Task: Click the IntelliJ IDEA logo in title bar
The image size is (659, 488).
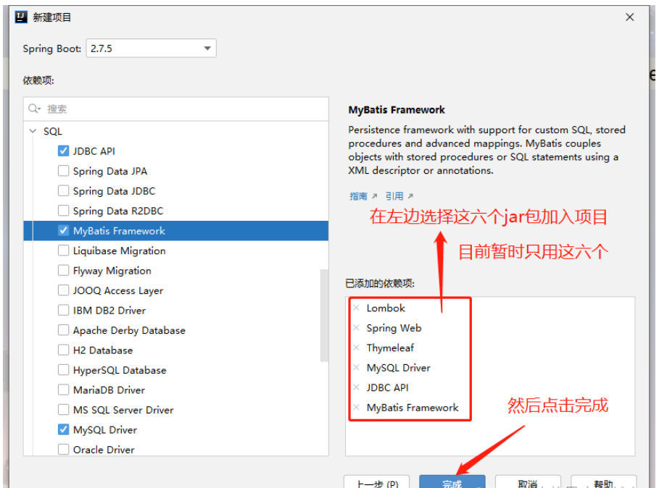Action: pyautogui.click(x=21, y=17)
